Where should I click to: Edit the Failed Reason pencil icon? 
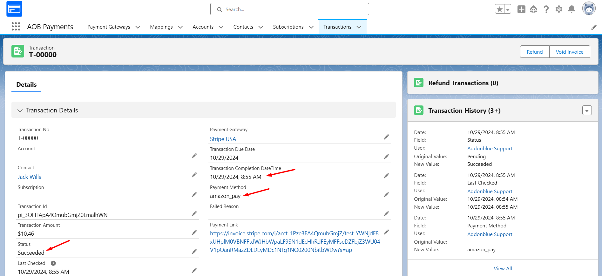[x=386, y=213]
